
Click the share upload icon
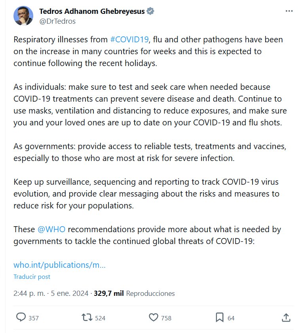click(286, 317)
